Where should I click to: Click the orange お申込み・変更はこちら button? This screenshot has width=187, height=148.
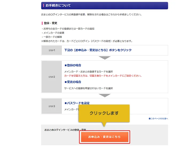[105, 137]
